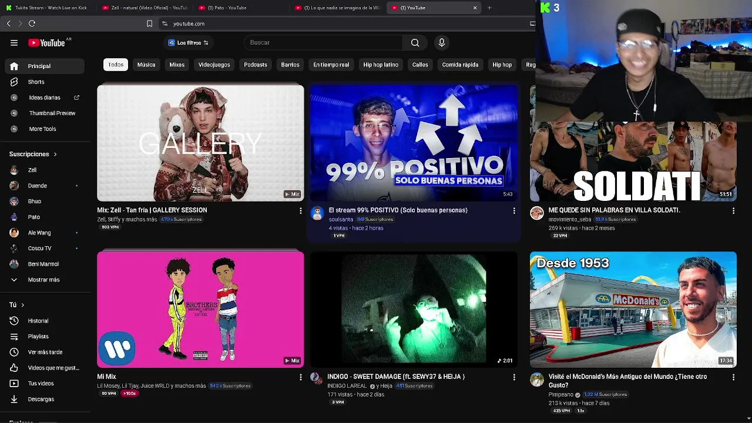Screen dimensions: 752x423
Task: Click the YouTube logo
Action: pos(46,43)
